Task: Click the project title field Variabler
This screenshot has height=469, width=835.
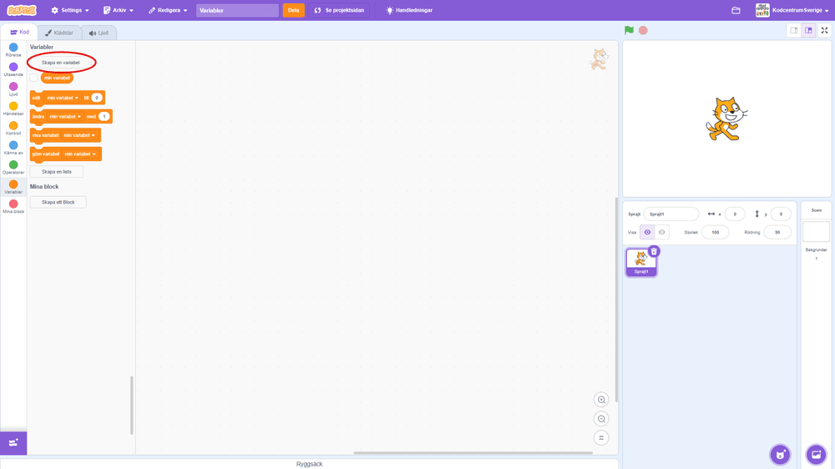Action: pyautogui.click(x=237, y=10)
